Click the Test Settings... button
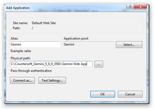 pos(52,80)
